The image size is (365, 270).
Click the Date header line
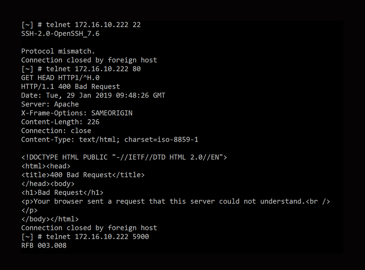click(93, 95)
